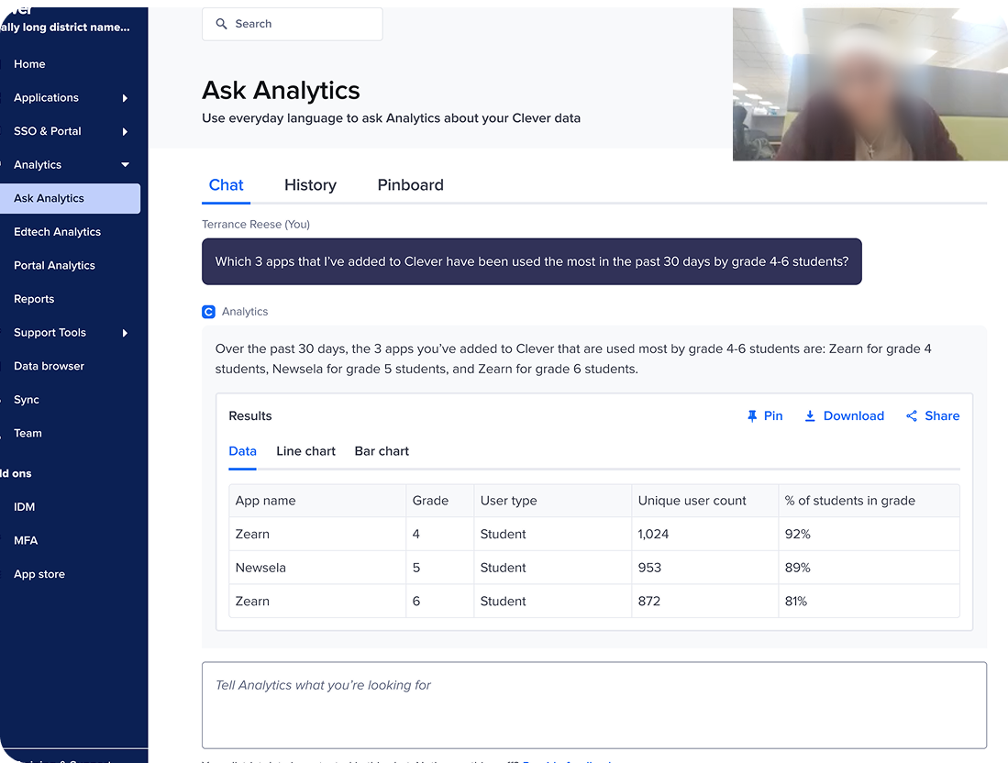Click the Tell Analytics message box
Viewport: 1008px width, 763px height.
coord(594,705)
